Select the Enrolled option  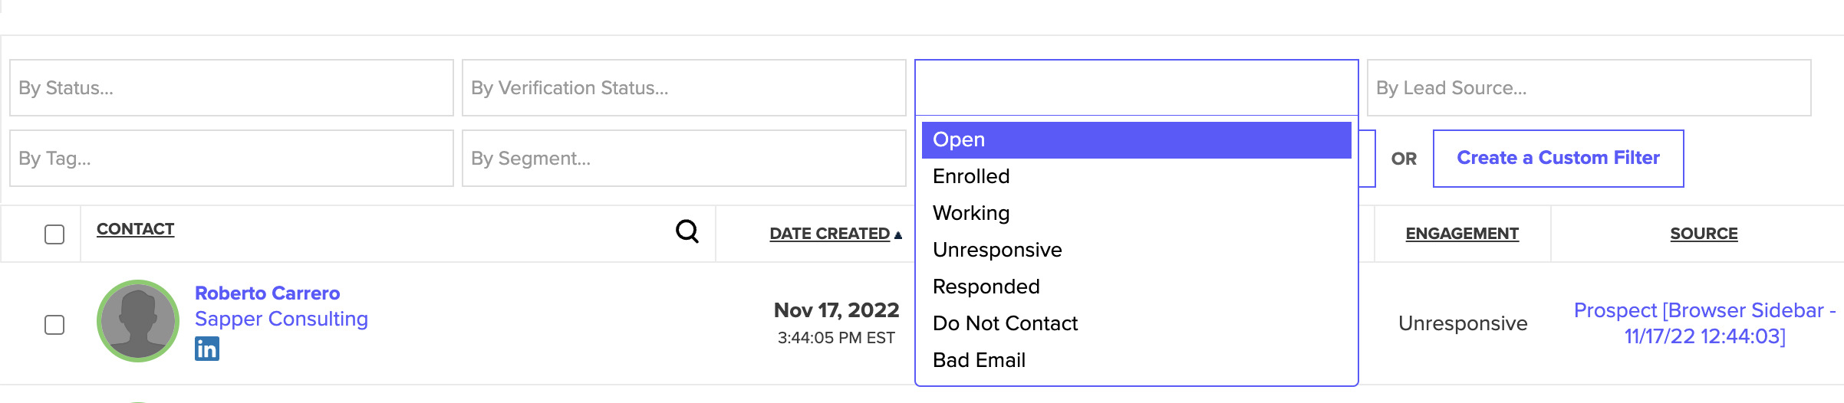coord(1137,177)
